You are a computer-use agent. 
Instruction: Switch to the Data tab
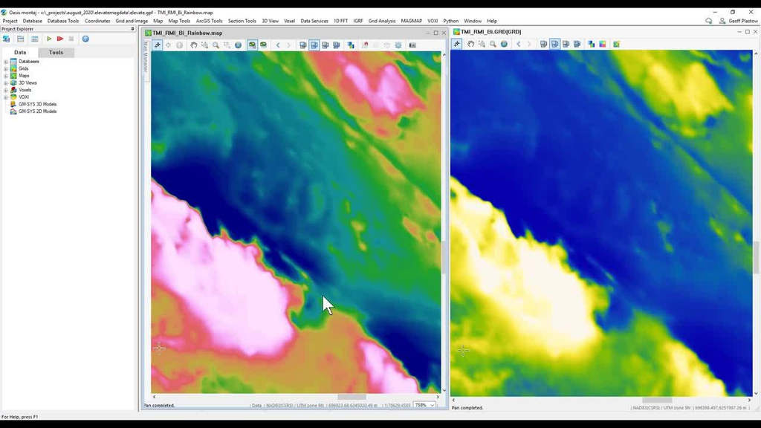[20, 53]
